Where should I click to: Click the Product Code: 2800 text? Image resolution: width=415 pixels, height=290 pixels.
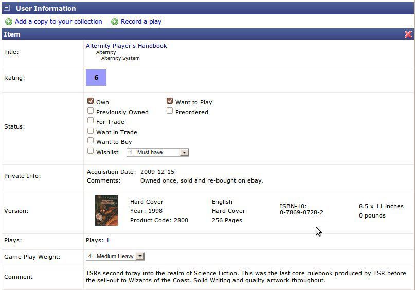pos(159,220)
